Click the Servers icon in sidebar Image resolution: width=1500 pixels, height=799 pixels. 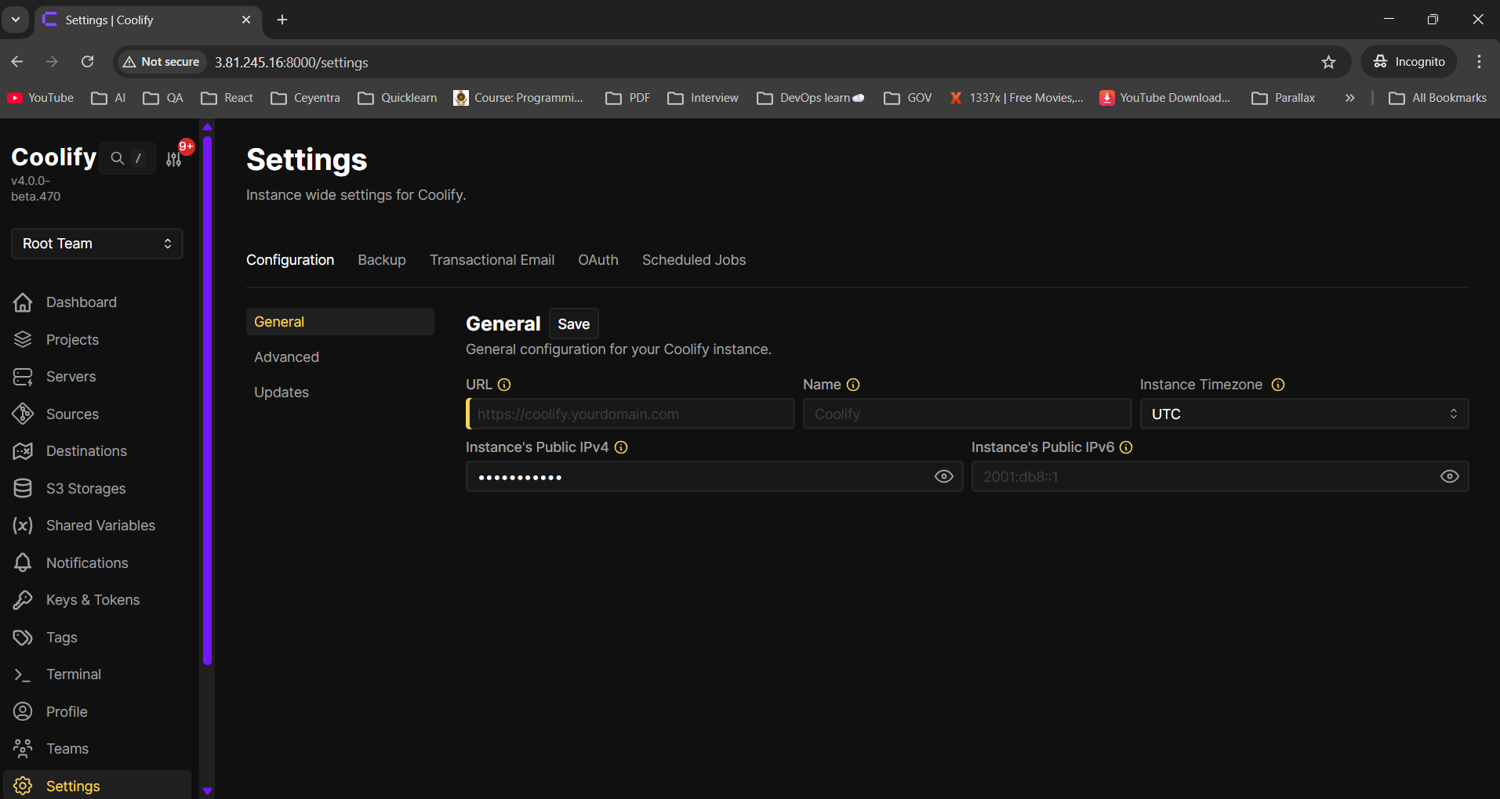pos(23,377)
